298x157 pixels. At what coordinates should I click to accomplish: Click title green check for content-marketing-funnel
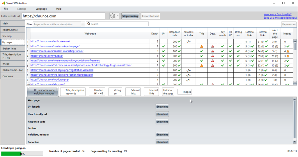[x=202, y=51]
